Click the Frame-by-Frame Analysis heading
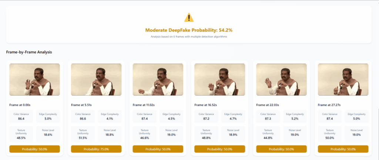Screen dimensions: 379x160 [x=29, y=52]
